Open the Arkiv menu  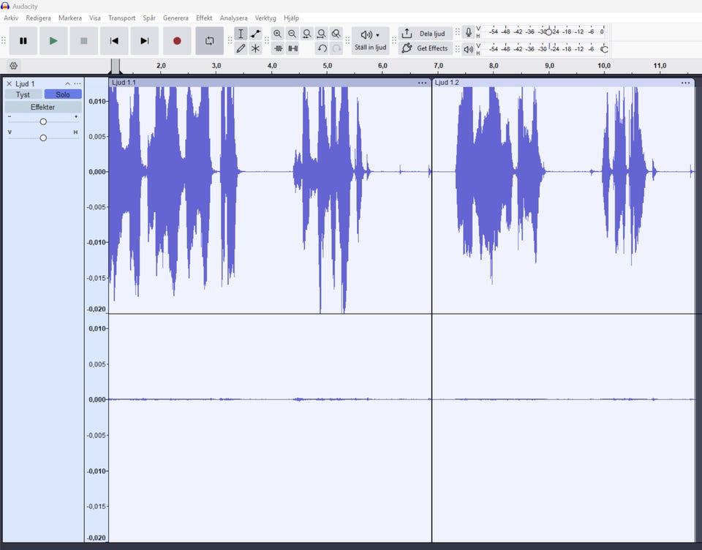tap(11, 18)
